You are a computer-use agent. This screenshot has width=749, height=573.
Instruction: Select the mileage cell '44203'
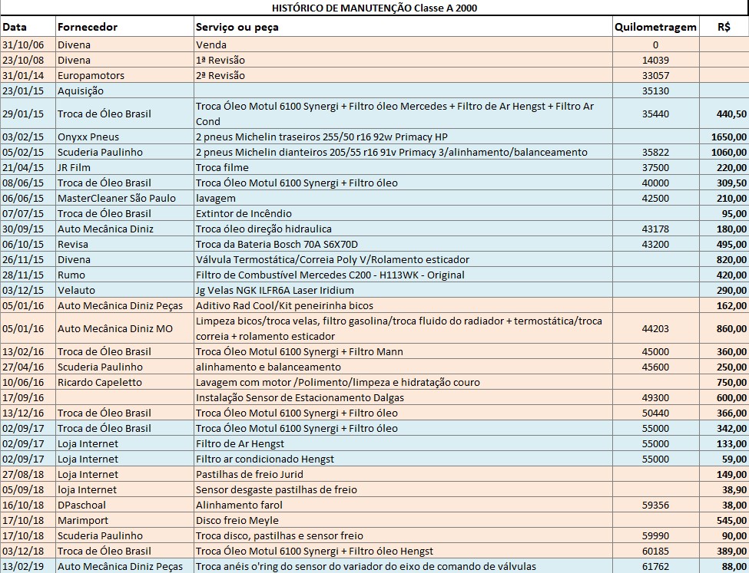[656, 328]
